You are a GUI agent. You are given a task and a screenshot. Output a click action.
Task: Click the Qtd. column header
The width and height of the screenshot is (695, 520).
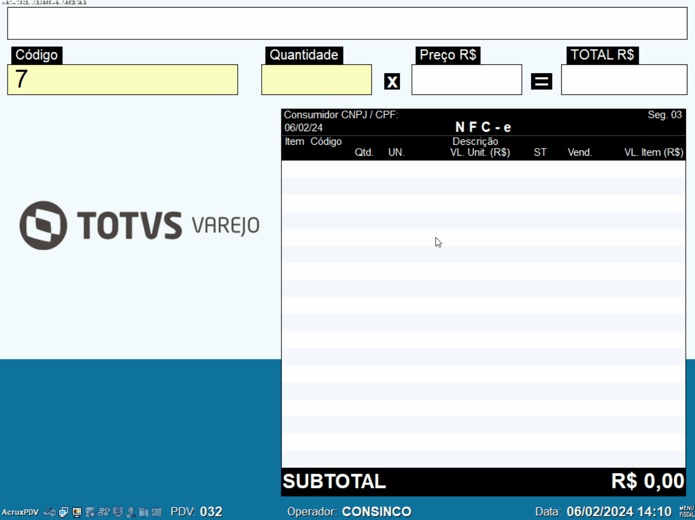coord(364,153)
